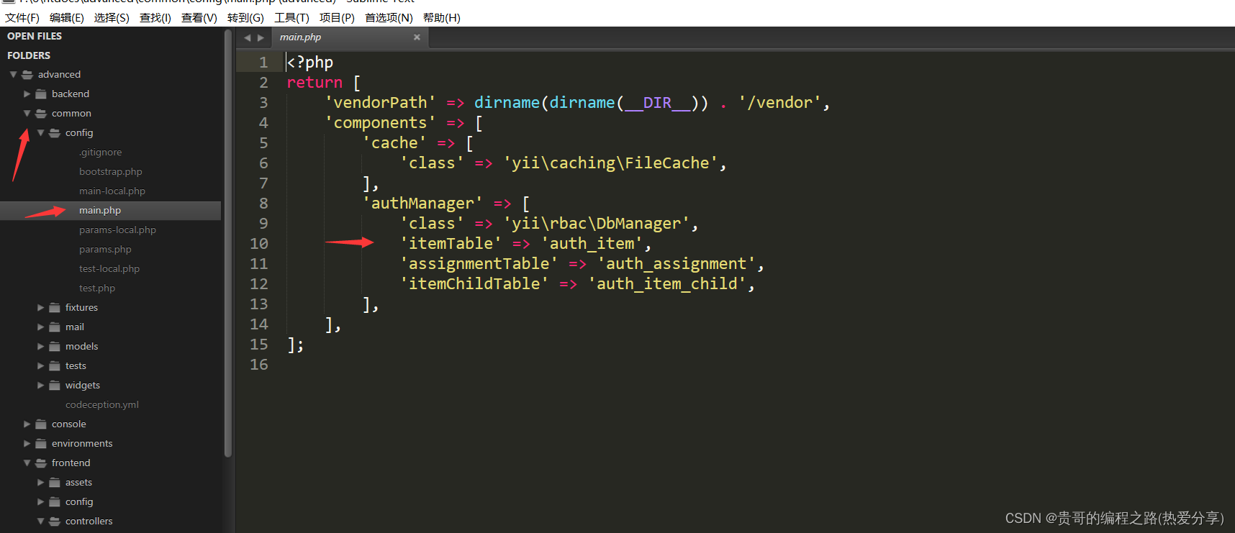Expand the backend folder
Image resolution: width=1235 pixels, height=533 pixels.
coord(27,94)
